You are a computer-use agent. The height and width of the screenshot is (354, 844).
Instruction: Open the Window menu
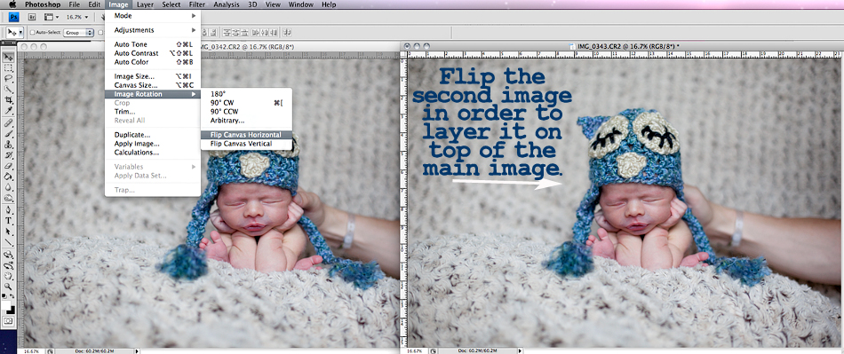pyautogui.click(x=301, y=4)
